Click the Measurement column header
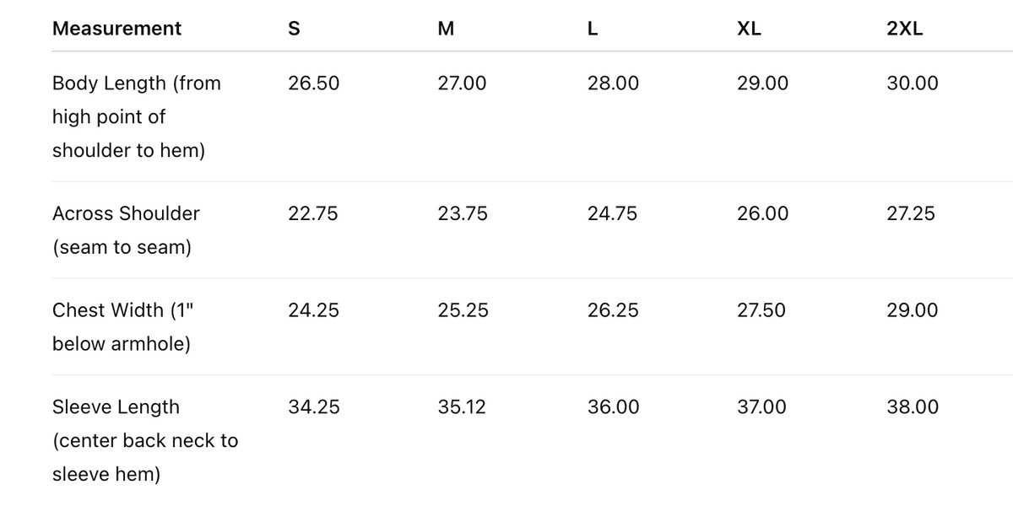Image resolution: width=1013 pixels, height=506 pixels. point(116,29)
